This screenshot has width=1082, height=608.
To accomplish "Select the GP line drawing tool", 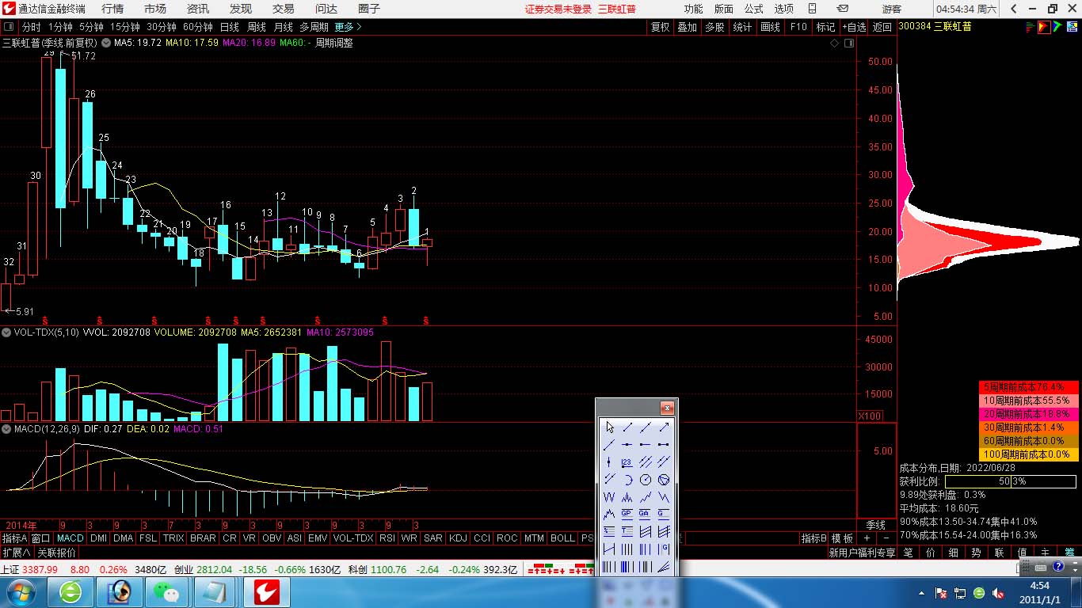I will [x=627, y=514].
